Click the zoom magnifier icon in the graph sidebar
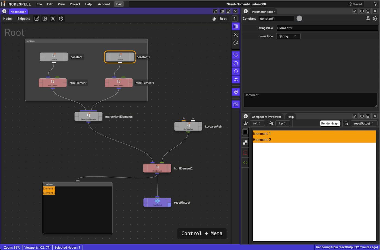380x250 pixels. click(x=236, y=35)
